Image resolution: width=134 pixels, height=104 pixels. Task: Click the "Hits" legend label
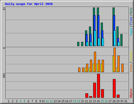pyautogui.click(x=131, y=11)
